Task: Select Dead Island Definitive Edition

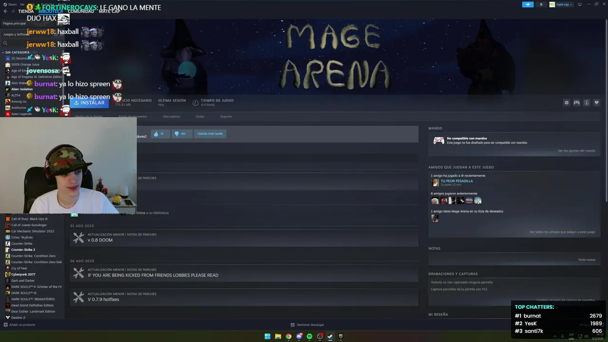Action: (x=32, y=305)
